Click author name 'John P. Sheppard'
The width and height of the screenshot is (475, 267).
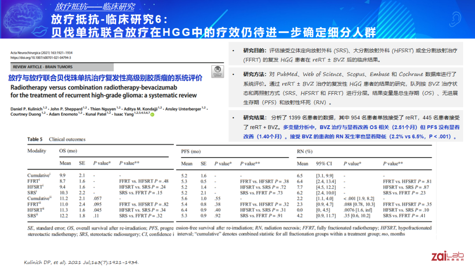(66, 109)
